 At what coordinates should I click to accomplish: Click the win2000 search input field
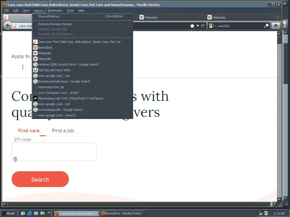tap(240, 26)
